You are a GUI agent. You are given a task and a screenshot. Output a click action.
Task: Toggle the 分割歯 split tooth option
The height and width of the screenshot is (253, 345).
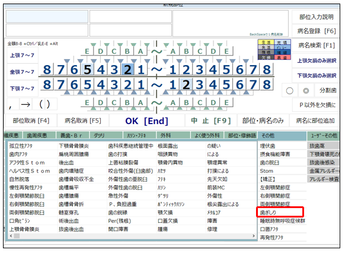tap(328, 90)
